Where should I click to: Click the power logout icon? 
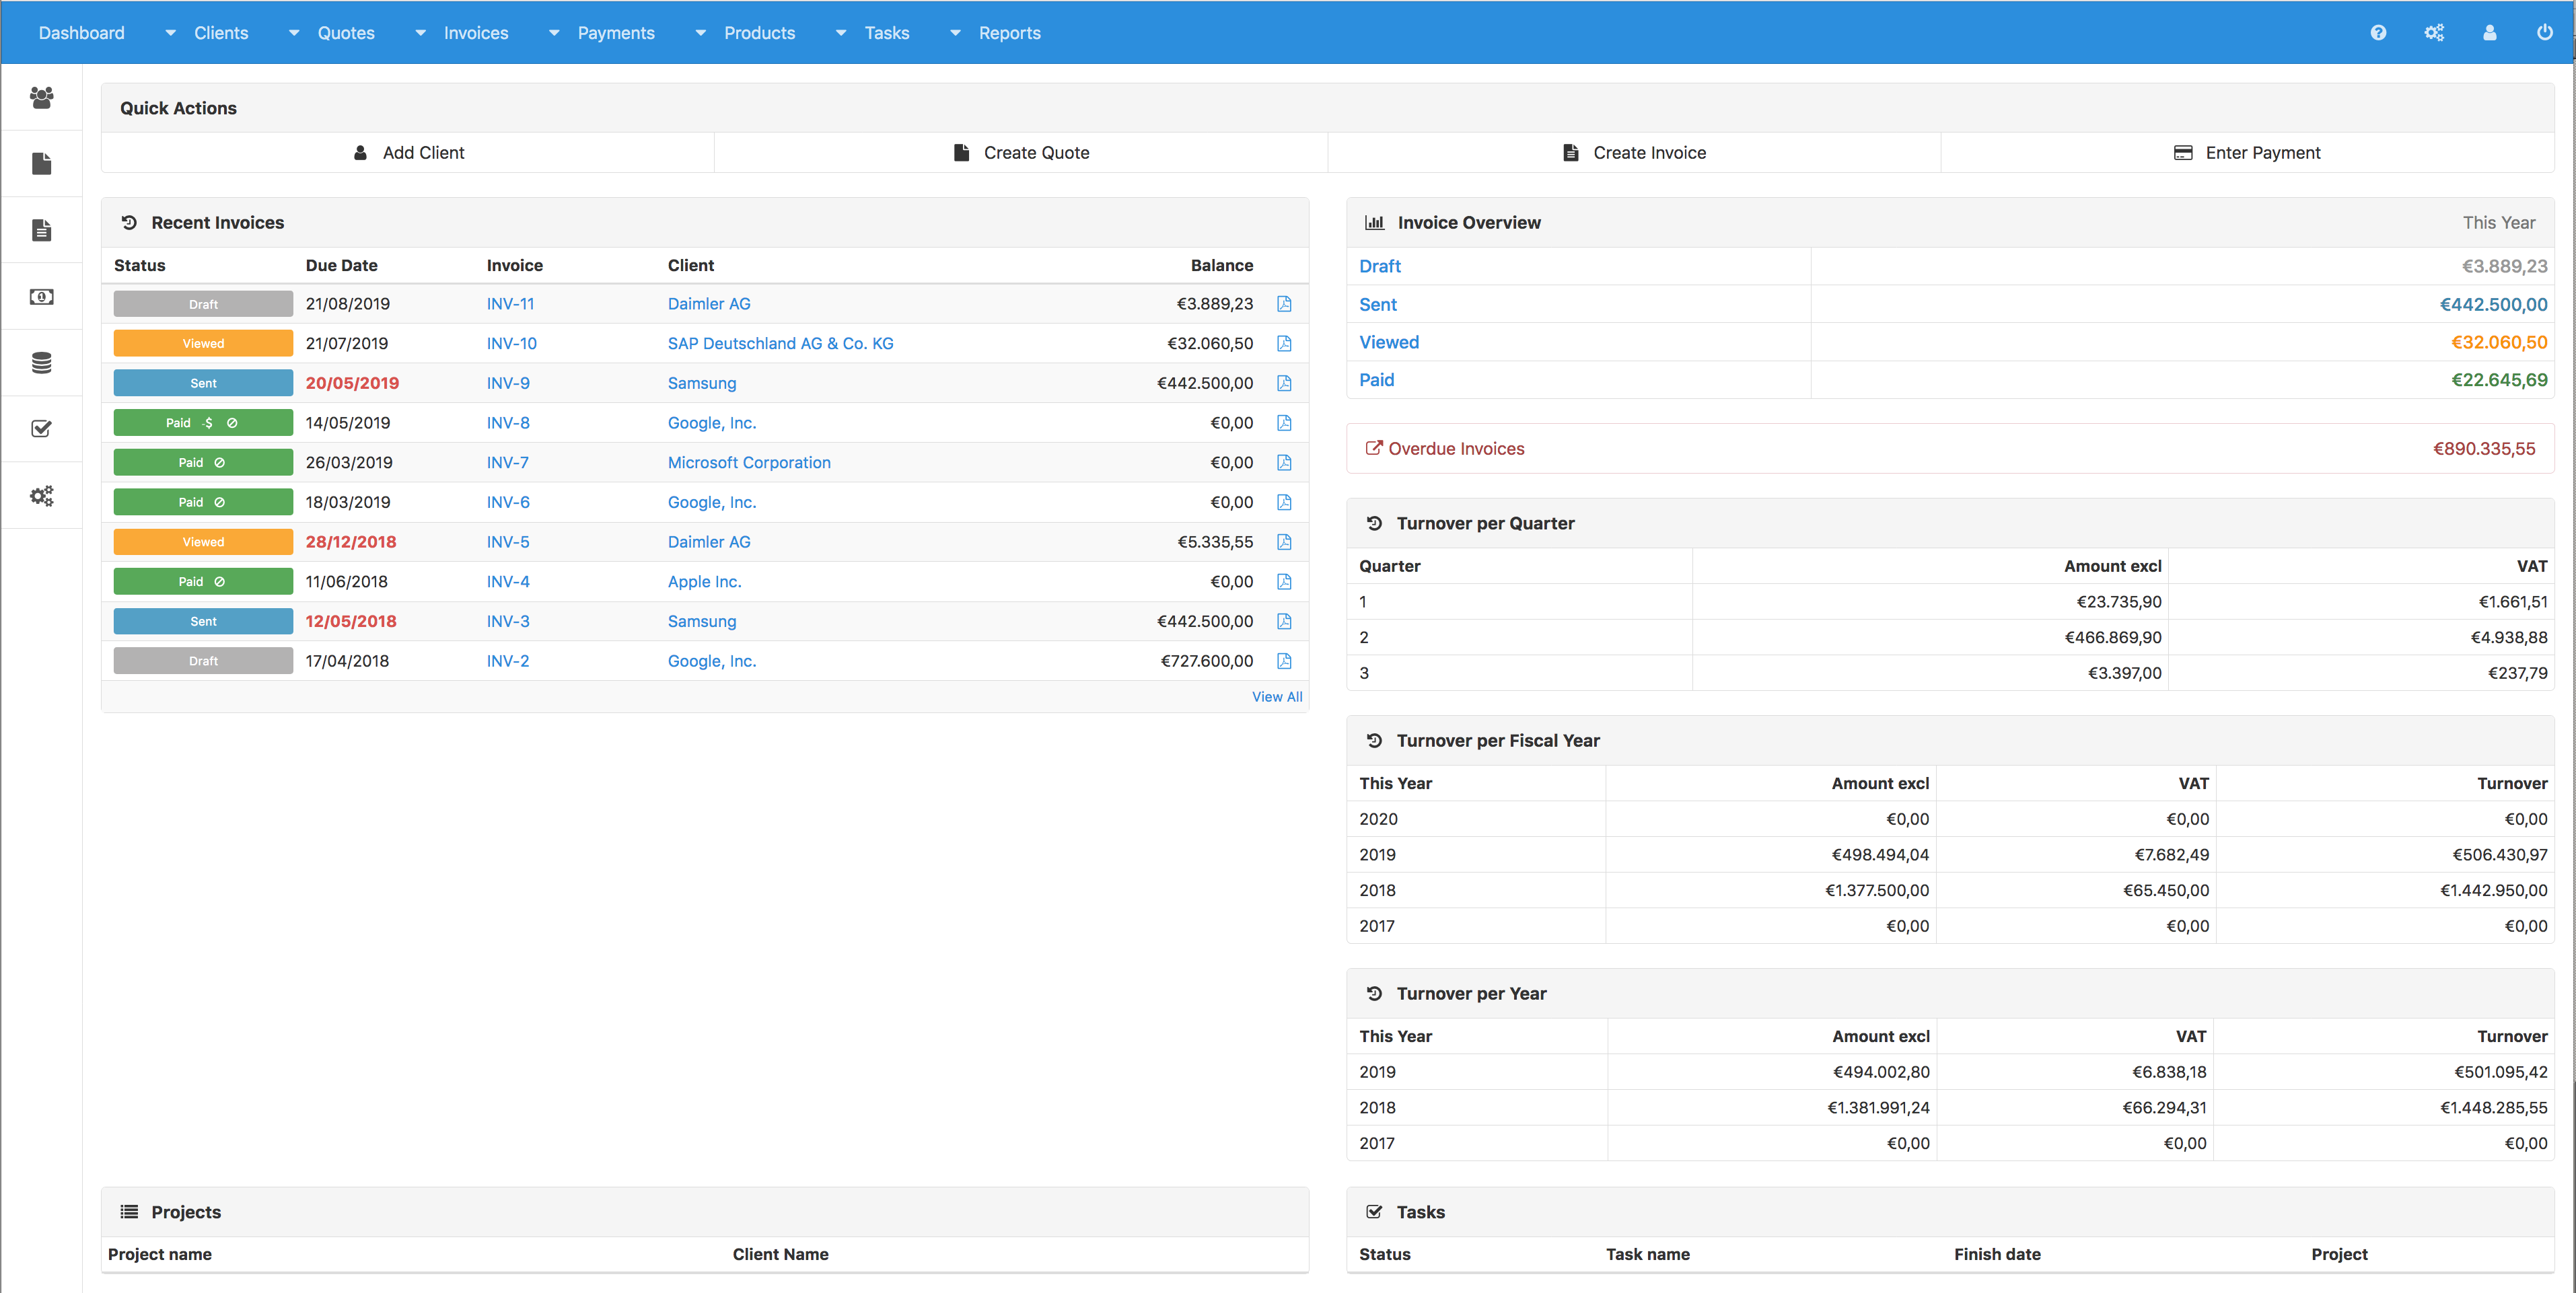(x=2545, y=33)
